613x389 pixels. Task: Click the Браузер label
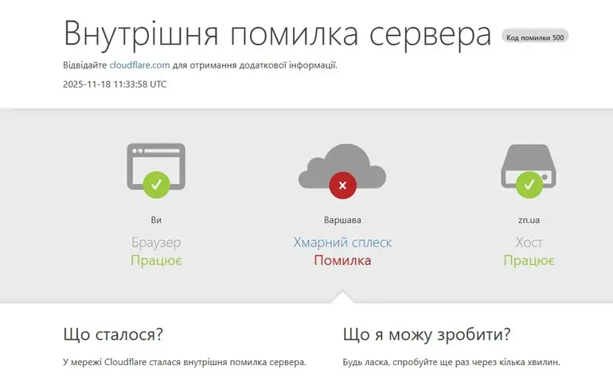pyautogui.click(x=156, y=242)
